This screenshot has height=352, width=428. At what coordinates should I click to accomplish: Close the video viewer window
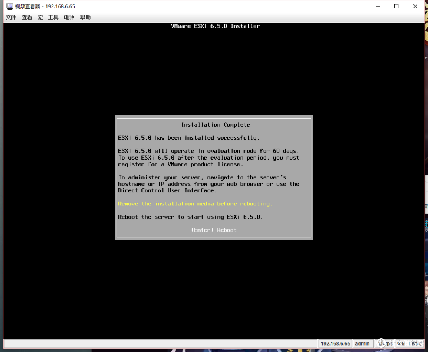pos(415,6)
